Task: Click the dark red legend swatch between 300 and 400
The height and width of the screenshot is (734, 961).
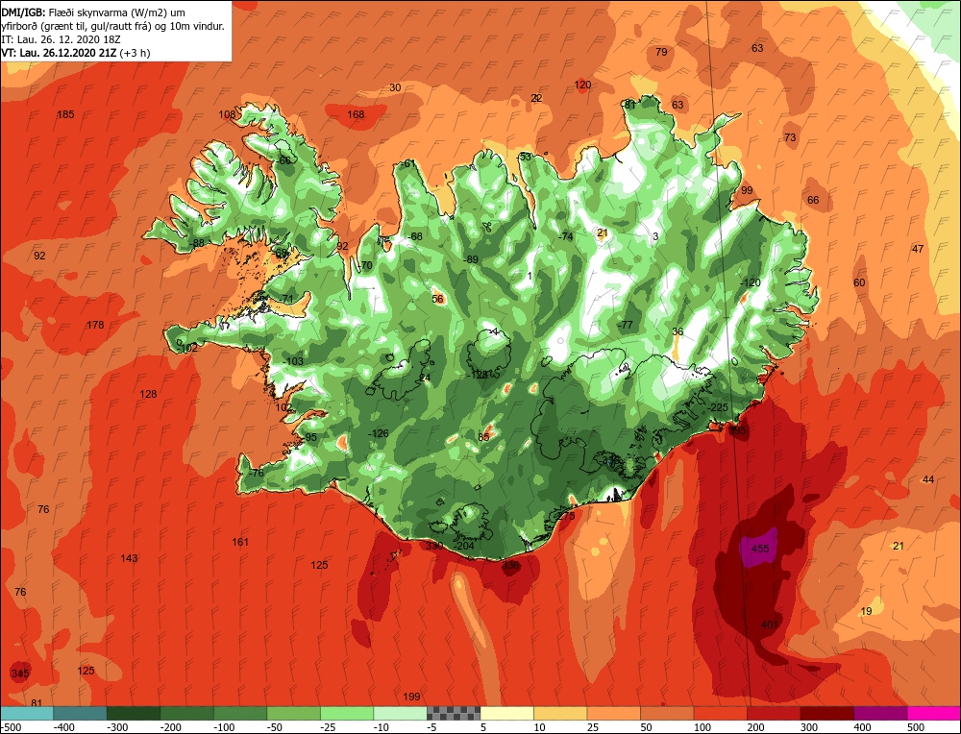Action: click(x=827, y=713)
